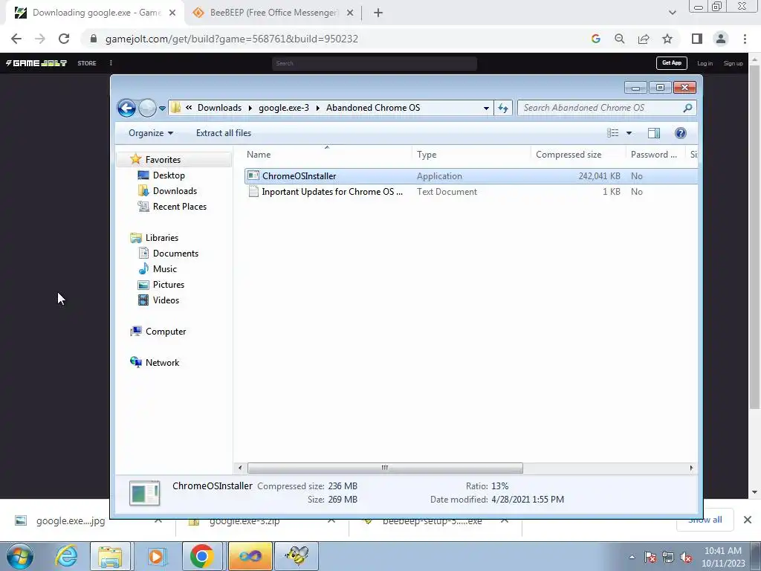
Task: Click the Game Jolt logo
Action: pyautogui.click(x=36, y=63)
